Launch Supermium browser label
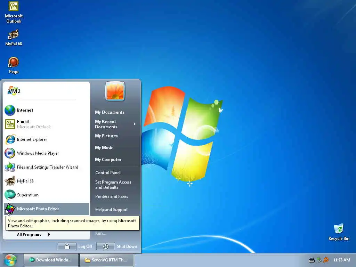 [28, 195]
